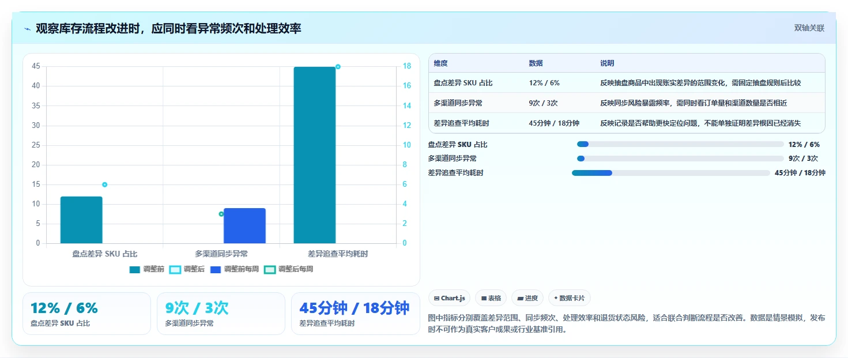Toggle 调整后 legend series
Viewport: 848px width, 358px height.
coord(187,269)
